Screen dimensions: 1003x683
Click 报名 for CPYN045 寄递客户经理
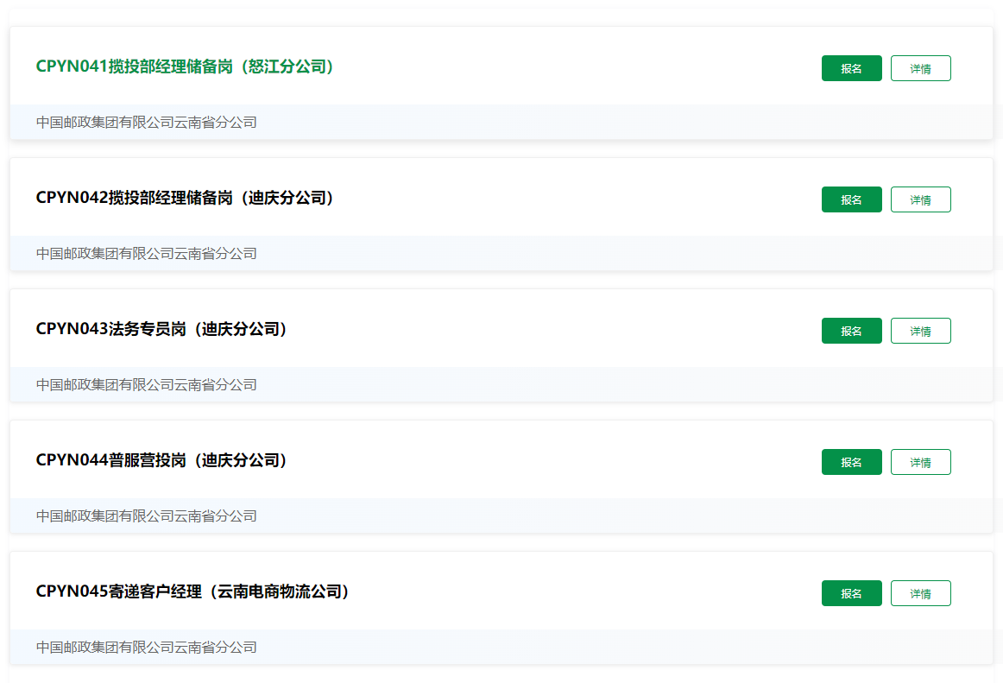click(851, 593)
